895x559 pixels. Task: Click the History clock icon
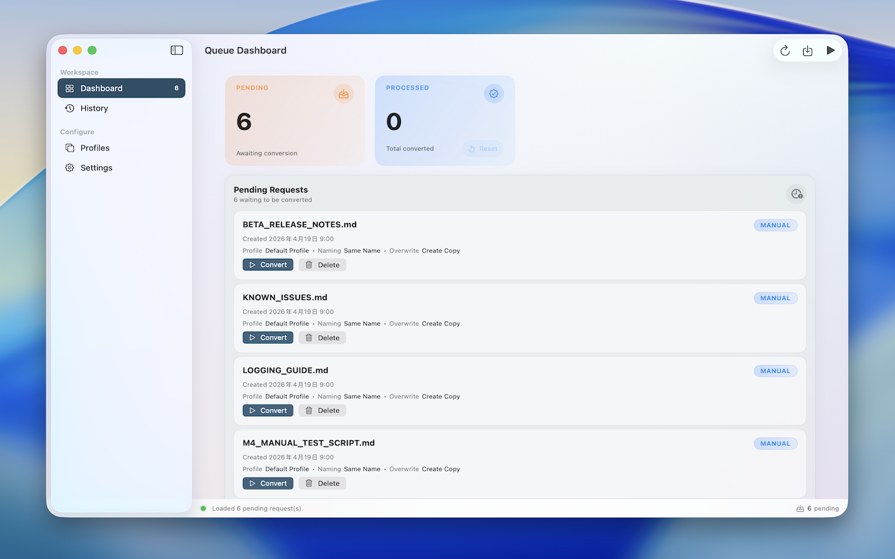(70, 108)
